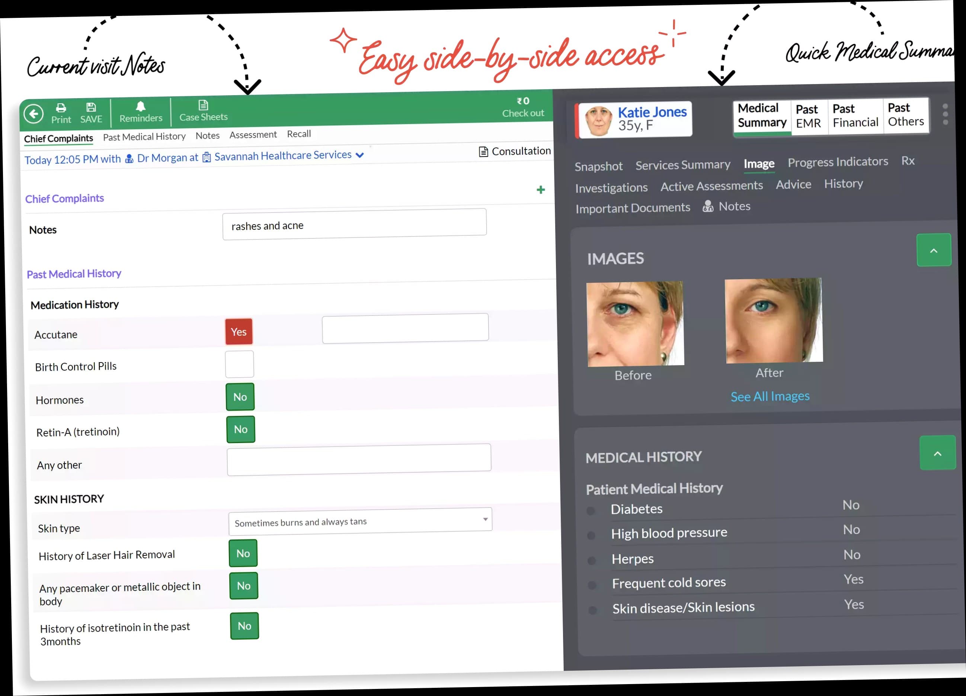The height and width of the screenshot is (696, 966).
Task: Click the Consultation document icon
Action: (483, 152)
